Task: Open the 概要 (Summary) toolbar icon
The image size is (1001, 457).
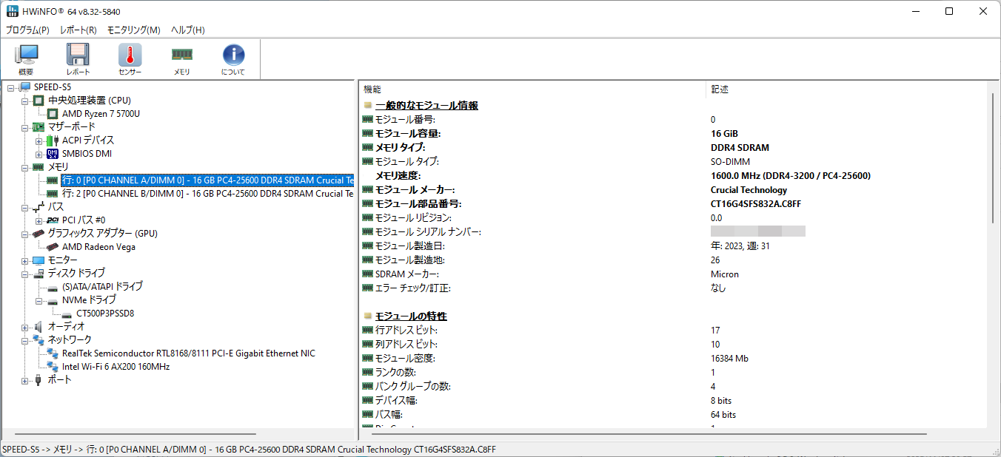Action: pos(26,59)
